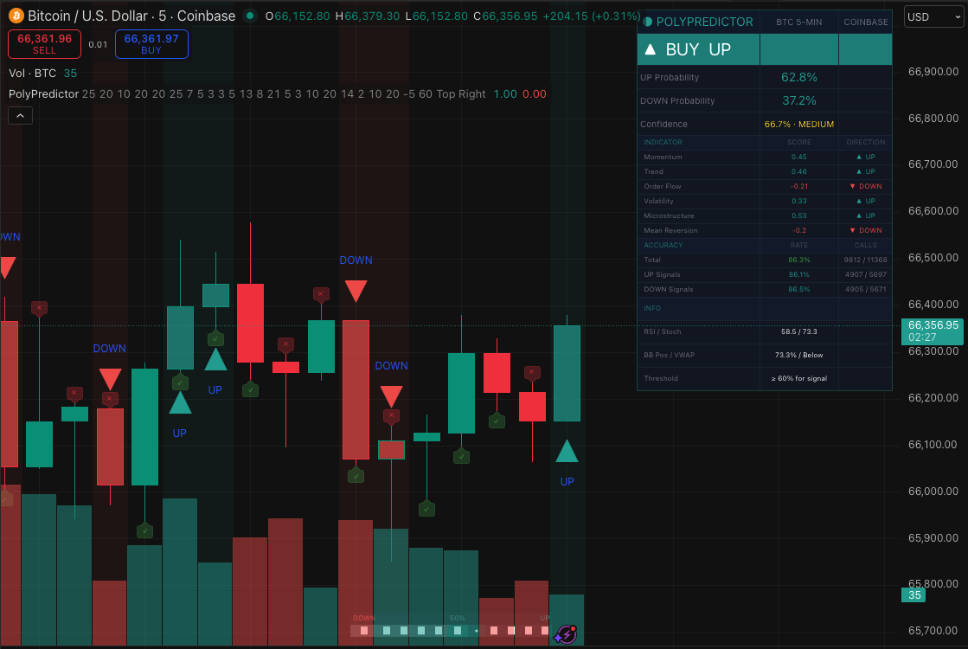The height and width of the screenshot is (649, 968).
Task: Open the USD currency dropdown
Action: [933, 16]
